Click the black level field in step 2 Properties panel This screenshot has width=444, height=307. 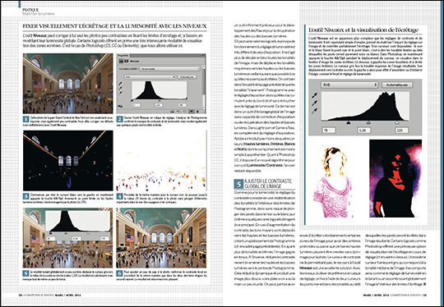coord(136,105)
